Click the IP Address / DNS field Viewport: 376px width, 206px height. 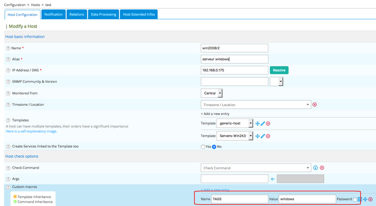pyautogui.click(x=234, y=70)
